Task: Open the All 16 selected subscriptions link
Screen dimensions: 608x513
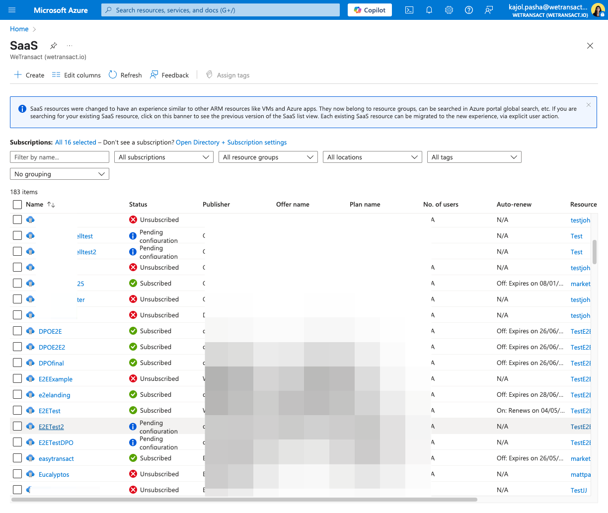Action: [x=76, y=142]
